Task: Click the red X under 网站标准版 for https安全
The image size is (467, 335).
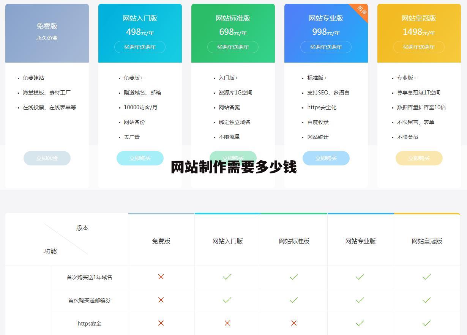Action: (293, 323)
